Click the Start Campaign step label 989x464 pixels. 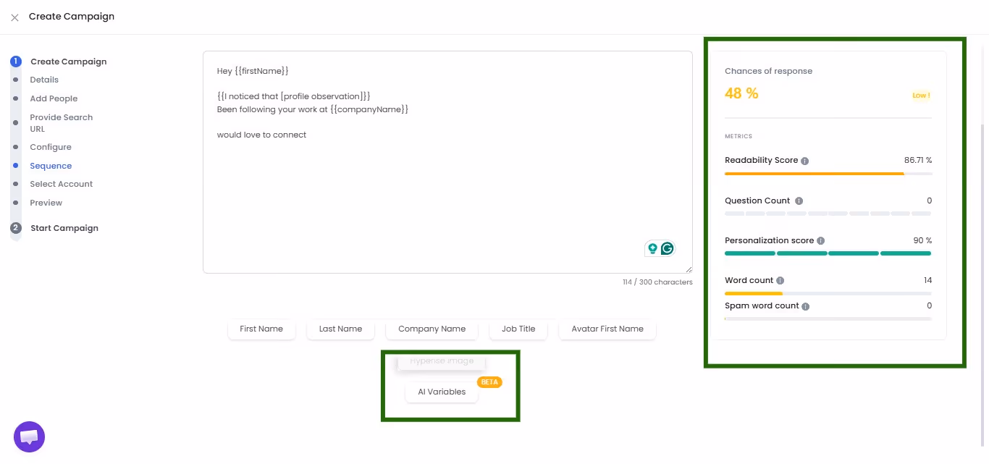tap(64, 228)
